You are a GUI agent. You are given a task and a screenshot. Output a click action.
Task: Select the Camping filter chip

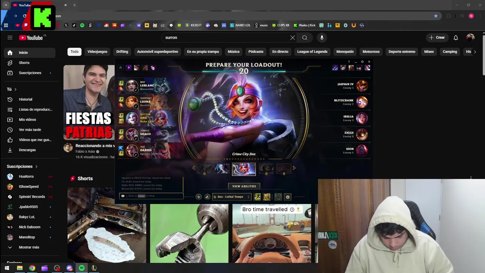450,52
